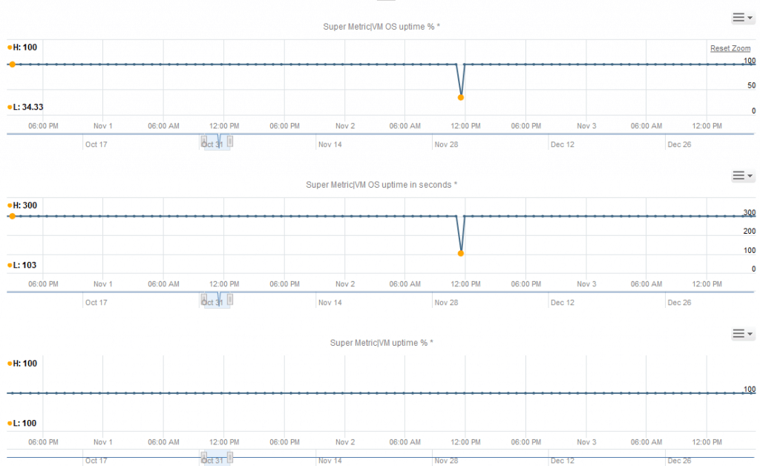Click the orange high marker on the first chart line
The image size is (760, 466).
point(12,65)
